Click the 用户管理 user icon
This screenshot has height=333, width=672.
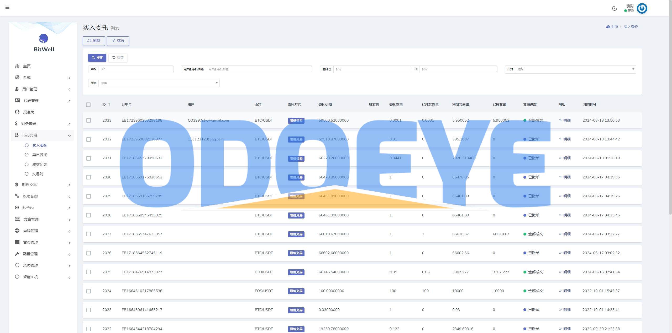pos(17,89)
